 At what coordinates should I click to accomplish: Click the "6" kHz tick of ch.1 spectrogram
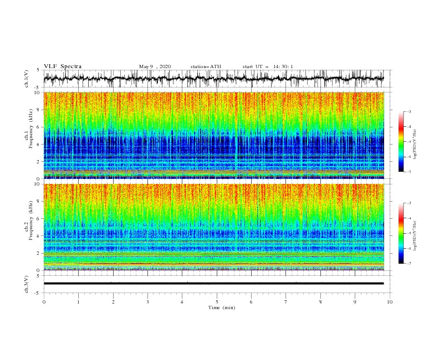[x=38, y=127]
